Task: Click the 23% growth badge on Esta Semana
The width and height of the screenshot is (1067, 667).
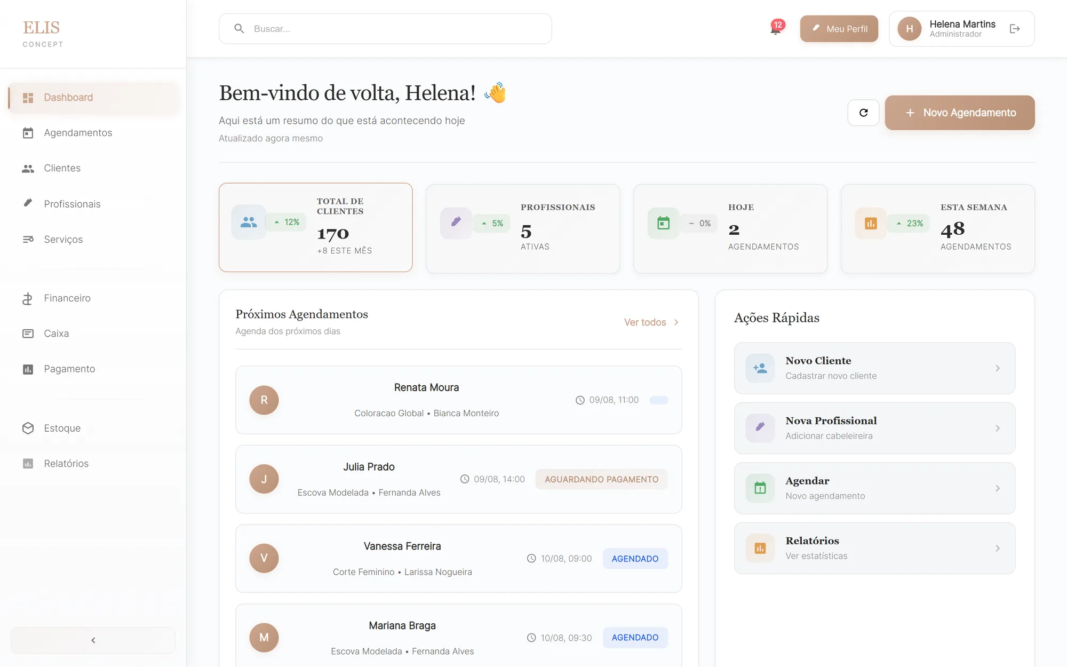Action: tap(910, 223)
